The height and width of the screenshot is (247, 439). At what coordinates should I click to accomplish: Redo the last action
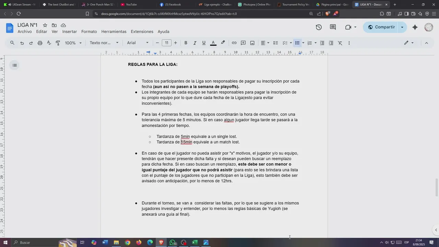[x=31, y=43]
